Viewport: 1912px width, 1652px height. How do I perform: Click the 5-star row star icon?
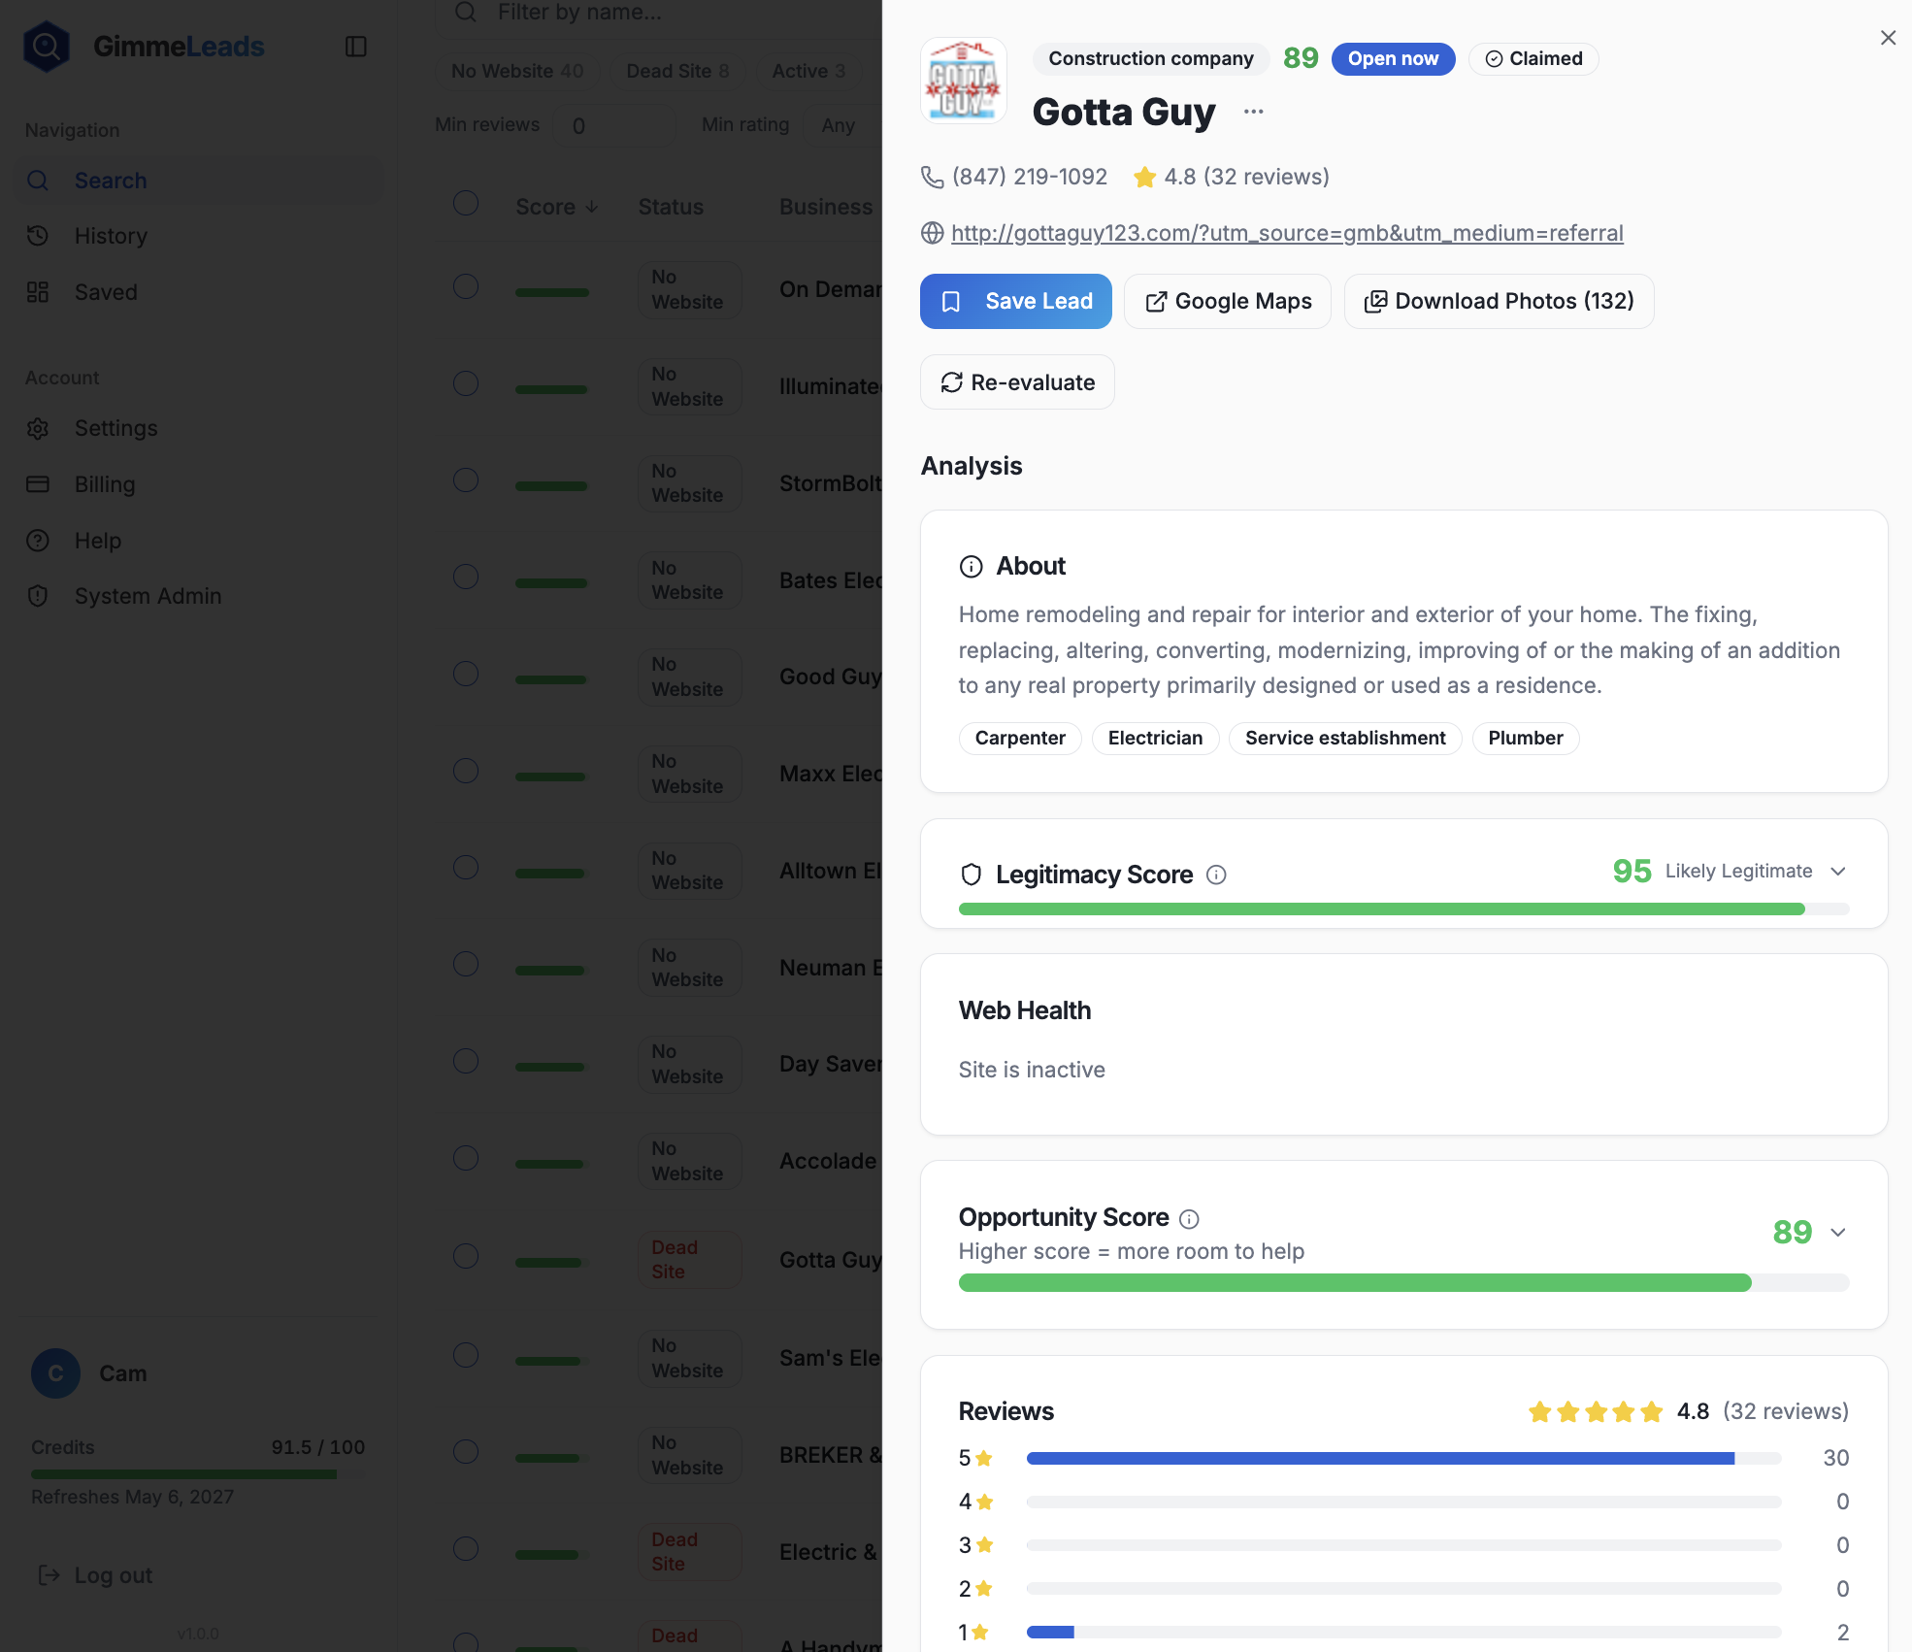[984, 1458]
